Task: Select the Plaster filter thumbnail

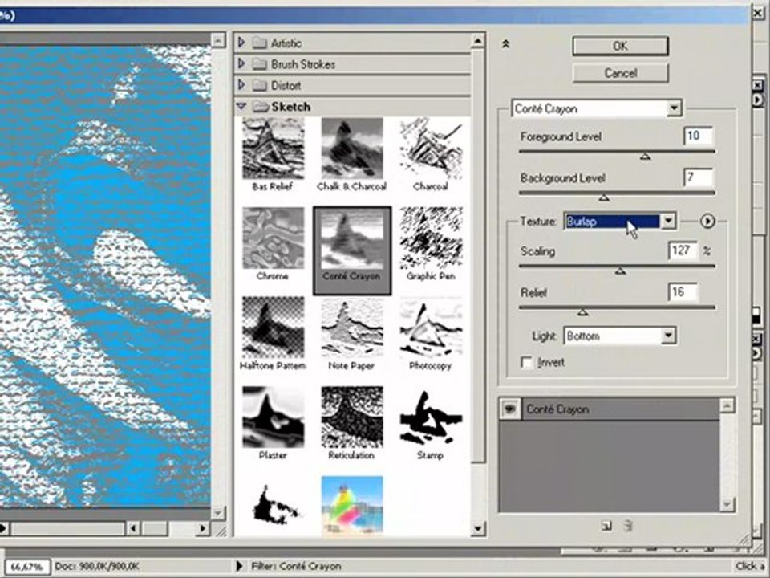Action: (273, 417)
